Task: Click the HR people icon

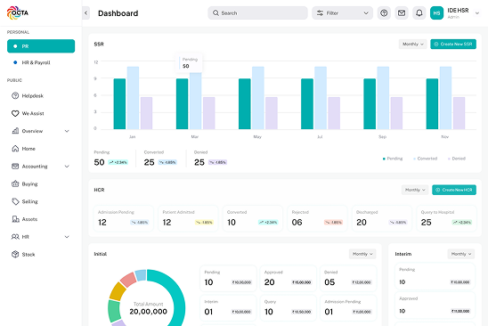Action: 15,237
